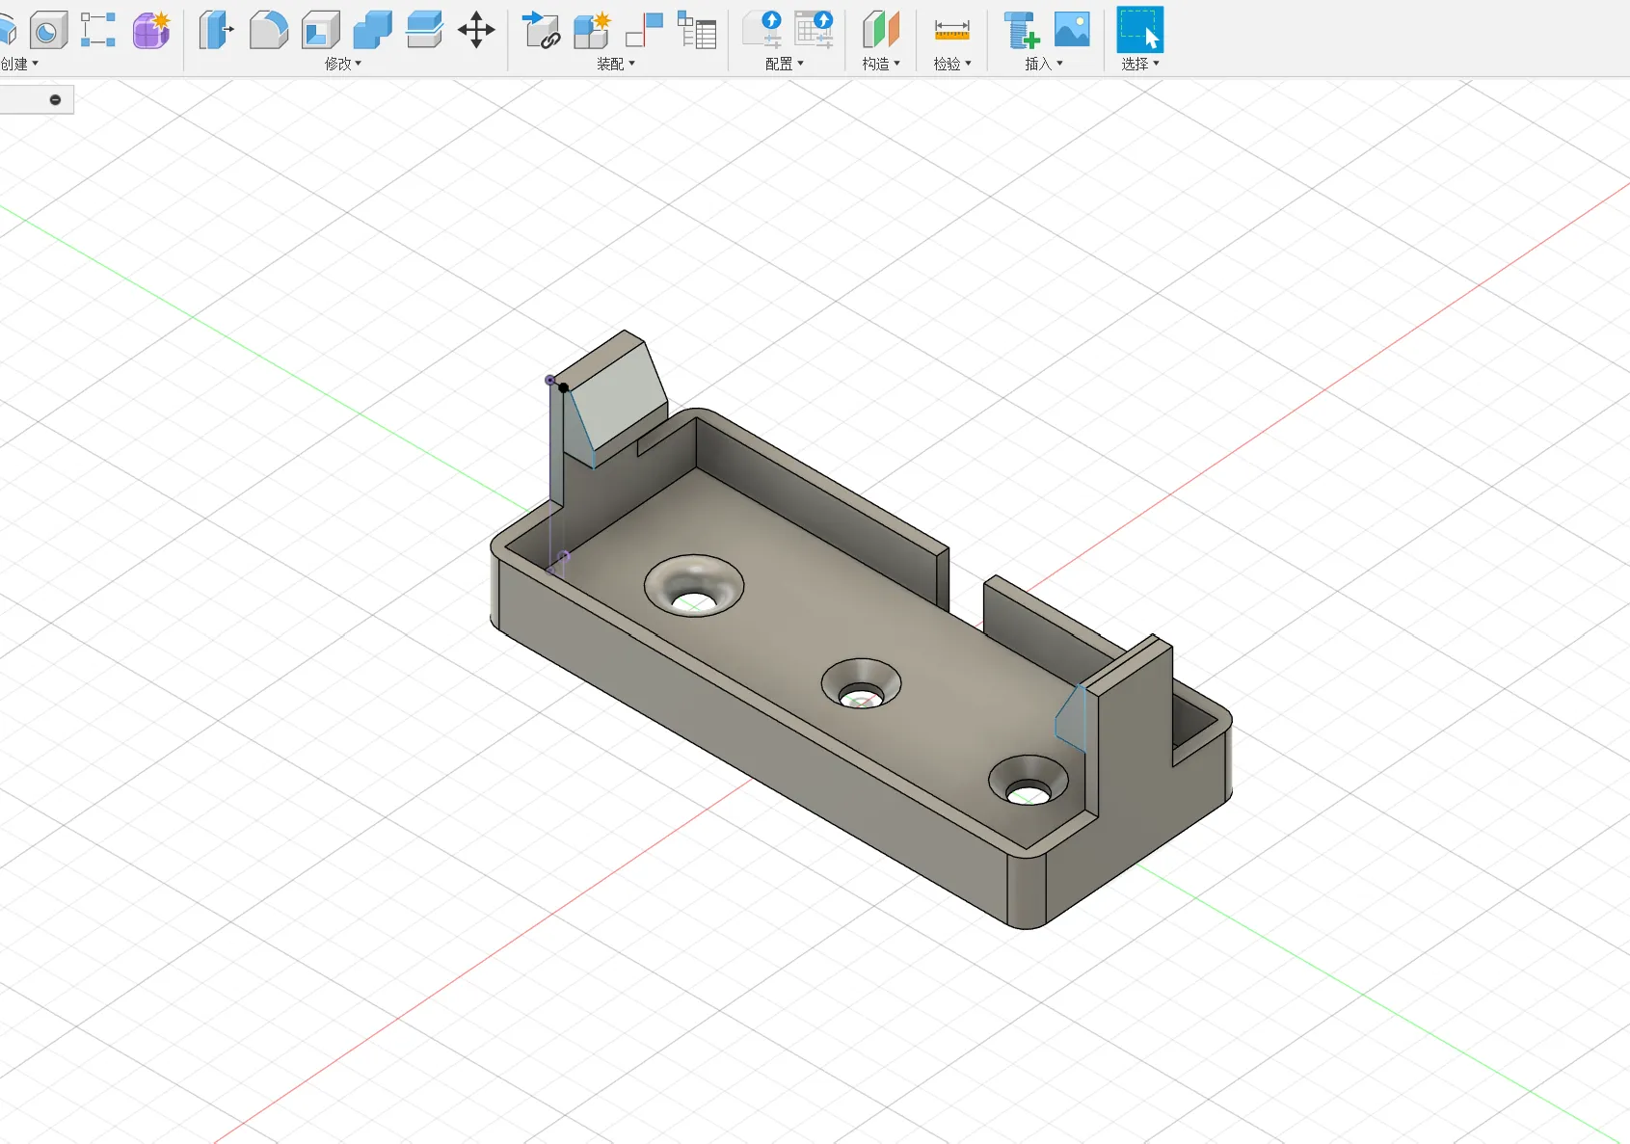Open the 配置 dropdown menu
1630x1144 pixels.
click(785, 64)
